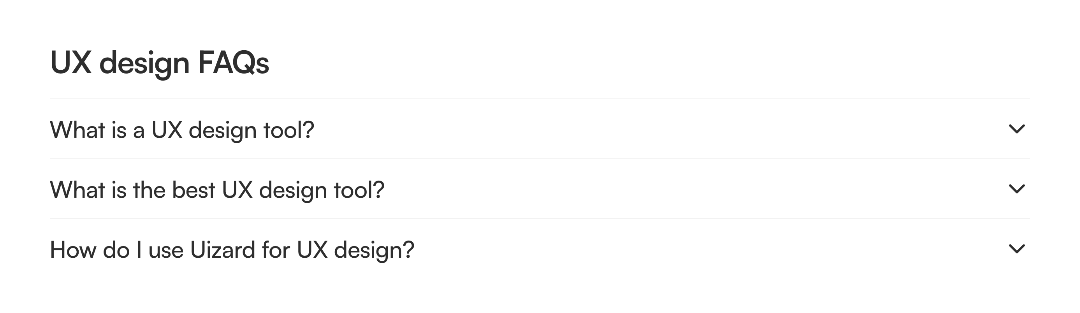Viewport: 1080px width, 313px height.
Task: Open the first FAQ question text
Action: (x=182, y=130)
